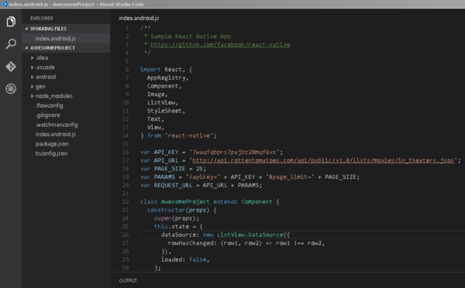
Task: Click the Visual Studio Code logo icon
Action: tap(4, 4)
